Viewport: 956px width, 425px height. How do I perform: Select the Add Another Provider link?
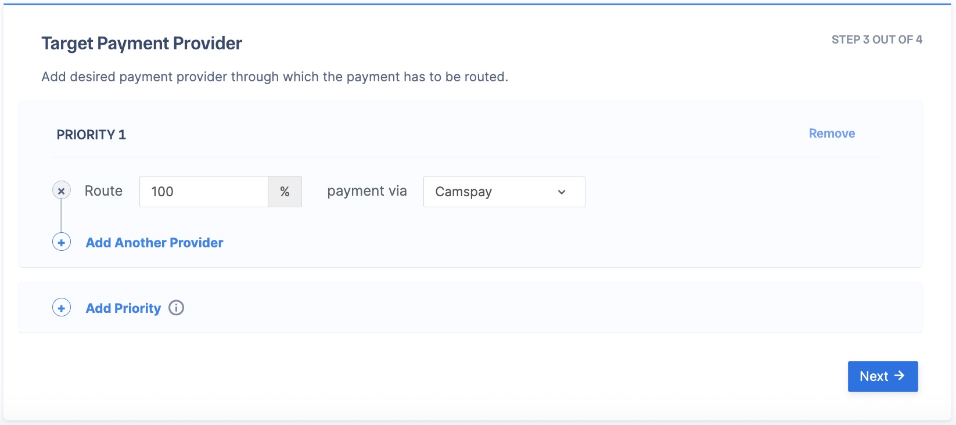click(154, 243)
